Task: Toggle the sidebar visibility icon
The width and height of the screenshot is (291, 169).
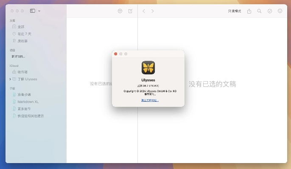Action: [x=33, y=11]
